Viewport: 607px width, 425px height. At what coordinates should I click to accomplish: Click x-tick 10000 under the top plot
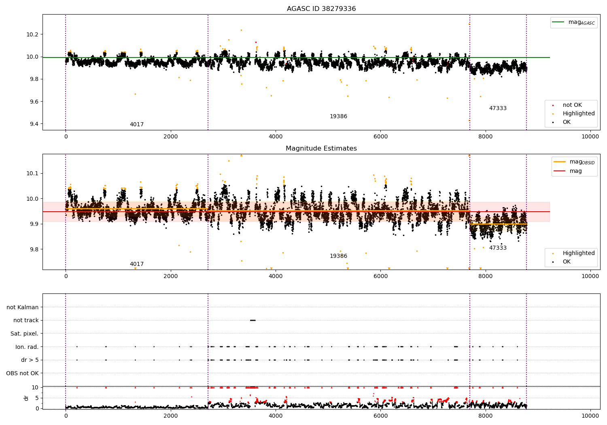[x=590, y=137]
